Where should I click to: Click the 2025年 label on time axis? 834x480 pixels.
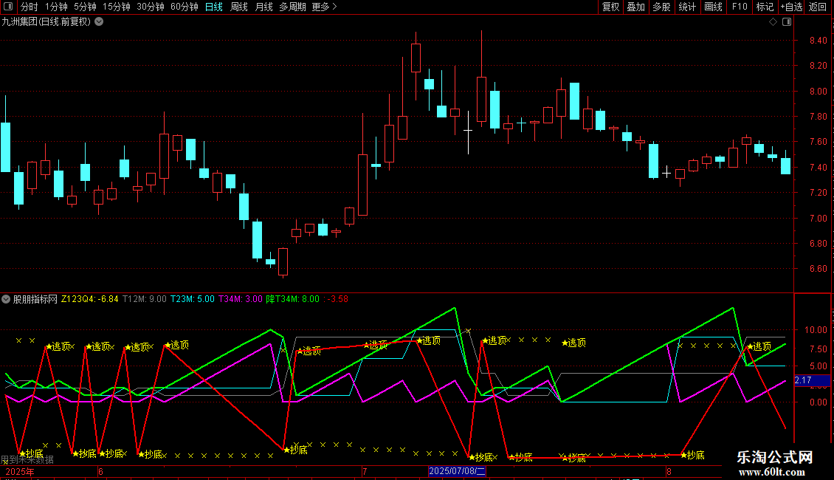coord(20,471)
